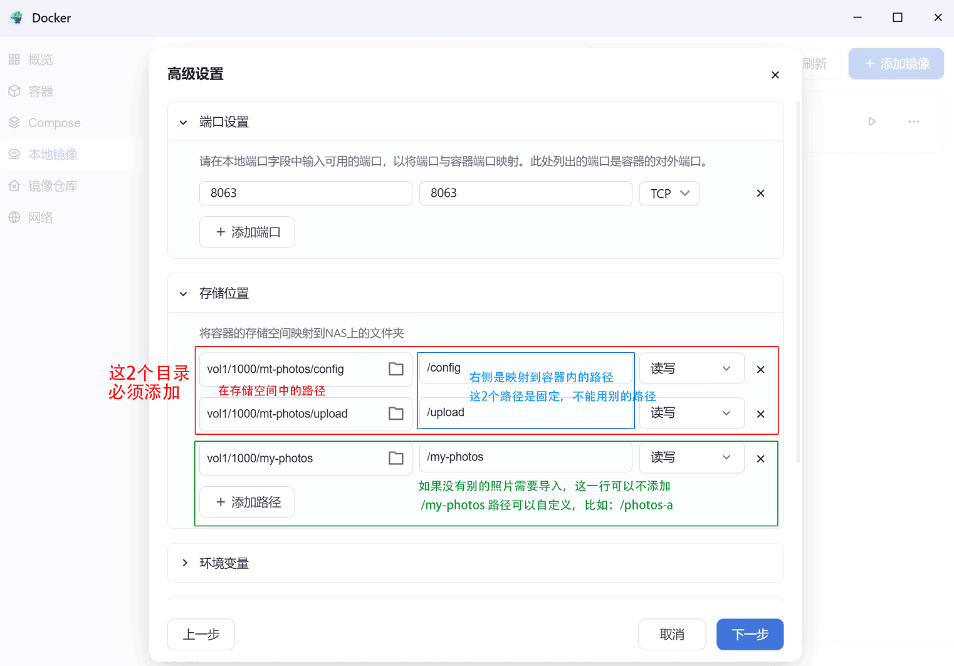Image resolution: width=954 pixels, height=666 pixels.
Task: Close the 高级设置 dialog
Action: tap(775, 75)
